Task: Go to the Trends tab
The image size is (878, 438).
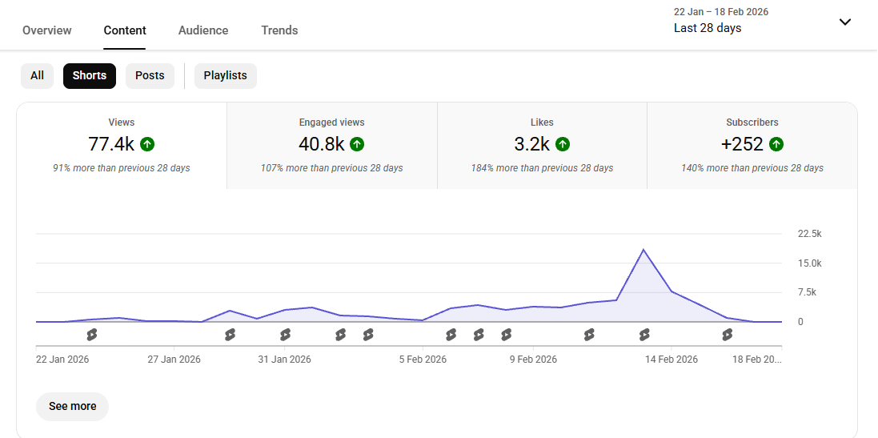Action: [x=279, y=30]
